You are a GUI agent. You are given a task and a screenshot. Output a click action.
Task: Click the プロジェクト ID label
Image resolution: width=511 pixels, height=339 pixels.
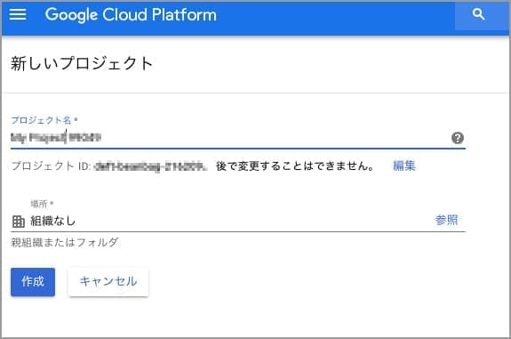point(51,166)
